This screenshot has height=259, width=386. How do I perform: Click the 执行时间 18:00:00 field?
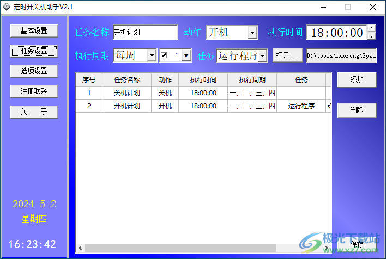(x=337, y=32)
